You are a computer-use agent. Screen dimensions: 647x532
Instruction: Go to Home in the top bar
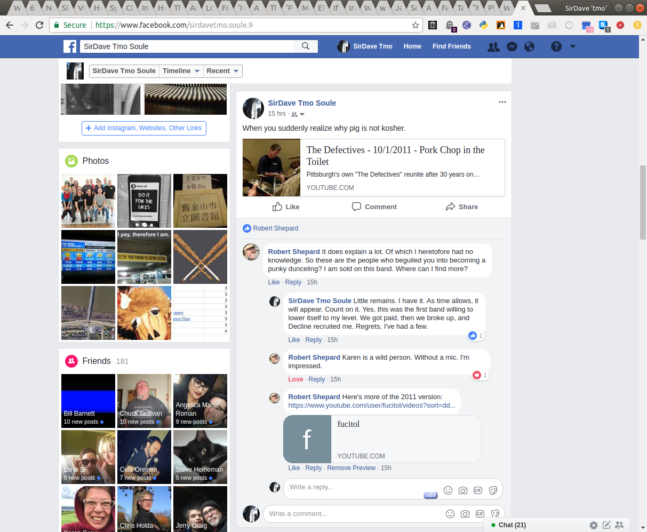click(x=412, y=46)
